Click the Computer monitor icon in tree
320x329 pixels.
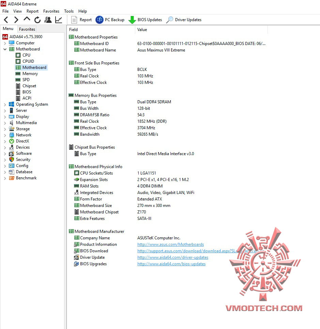pyautogui.click(x=12, y=43)
